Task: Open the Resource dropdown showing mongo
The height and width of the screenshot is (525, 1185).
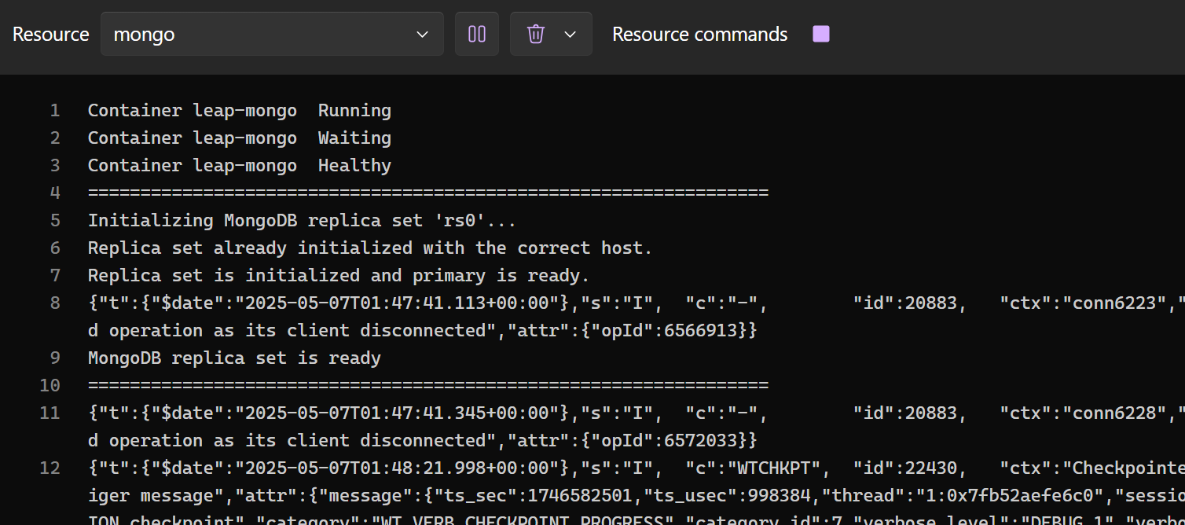Action: point(272,34)
